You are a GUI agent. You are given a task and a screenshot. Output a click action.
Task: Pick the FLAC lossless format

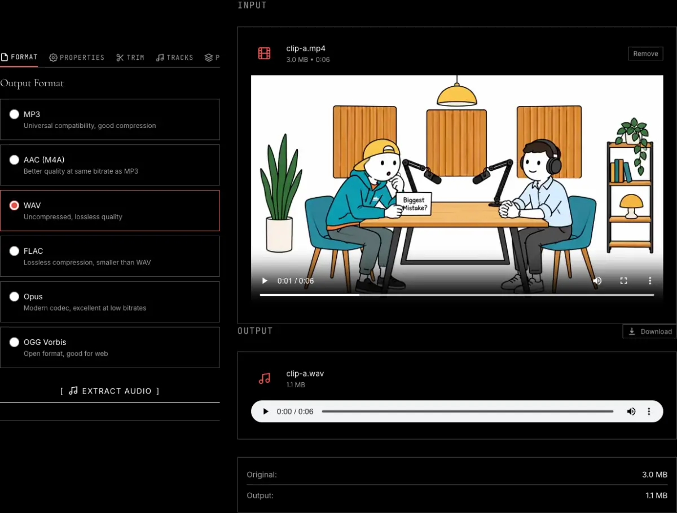tap(109, 256)
